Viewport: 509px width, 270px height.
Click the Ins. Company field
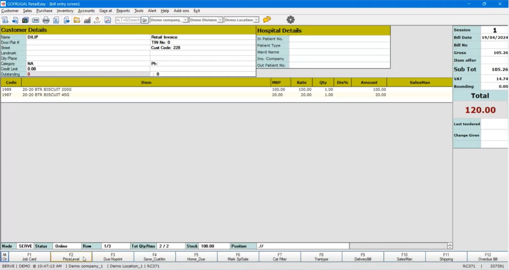tap(340, 59)
